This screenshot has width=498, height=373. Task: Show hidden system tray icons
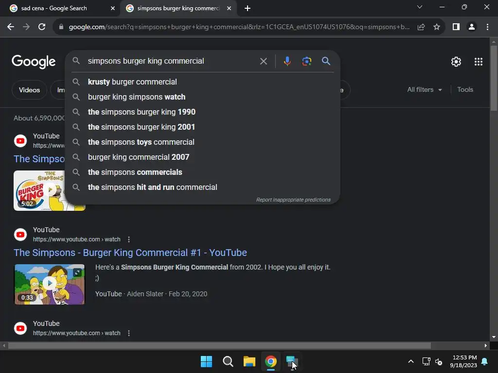tap(410, 361)
